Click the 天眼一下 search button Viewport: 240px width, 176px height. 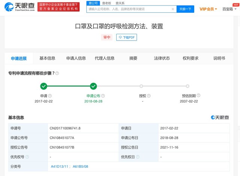click(185, 9)
